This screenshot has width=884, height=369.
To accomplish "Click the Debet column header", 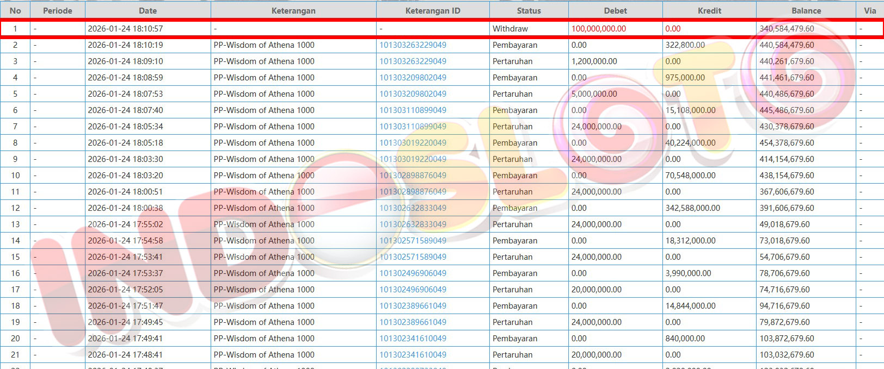I will pyautogui.click(x=615, y=10).
